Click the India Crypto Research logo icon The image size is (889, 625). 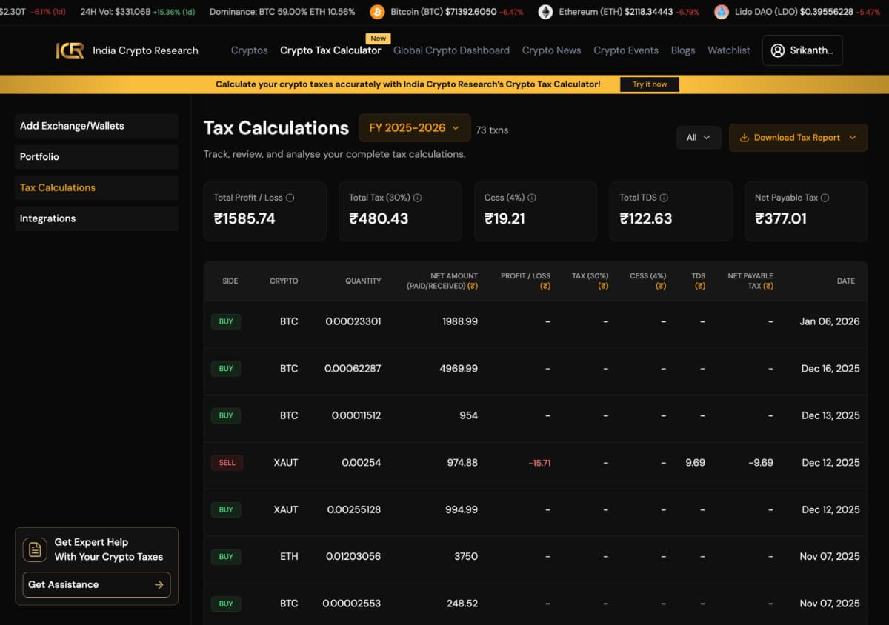pyautogui.click(x=70, y=50)
